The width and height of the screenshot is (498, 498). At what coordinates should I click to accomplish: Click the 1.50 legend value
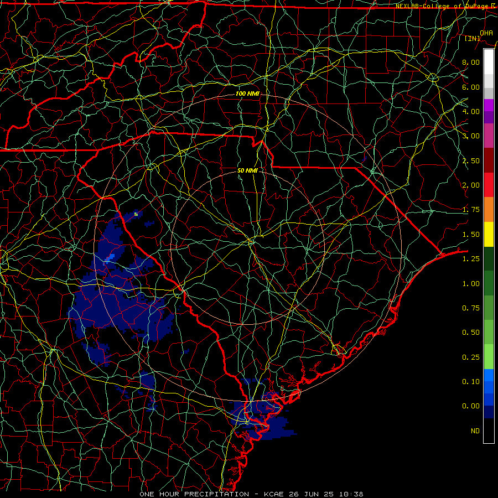click(471, 235)
